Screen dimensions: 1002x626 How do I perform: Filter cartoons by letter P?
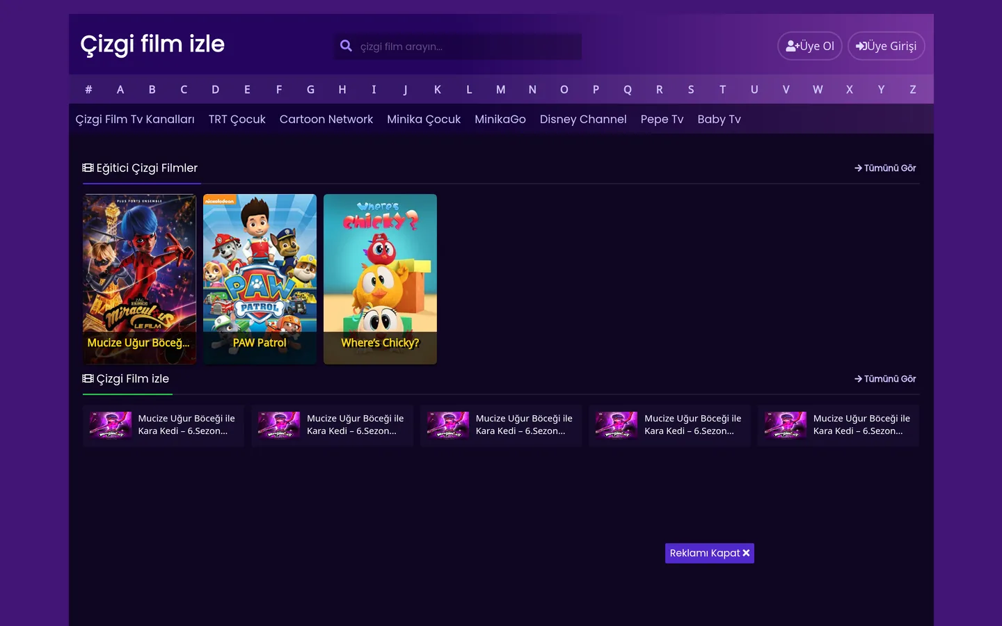point(596,89)
